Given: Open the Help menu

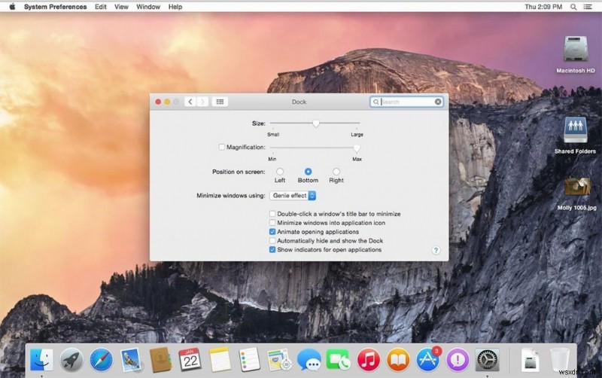Looking at the screenshot, I should tap(175, 7).
